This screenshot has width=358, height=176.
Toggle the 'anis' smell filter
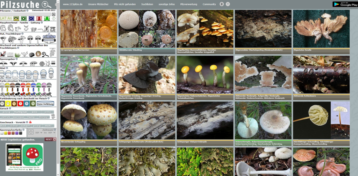(34, 112)
